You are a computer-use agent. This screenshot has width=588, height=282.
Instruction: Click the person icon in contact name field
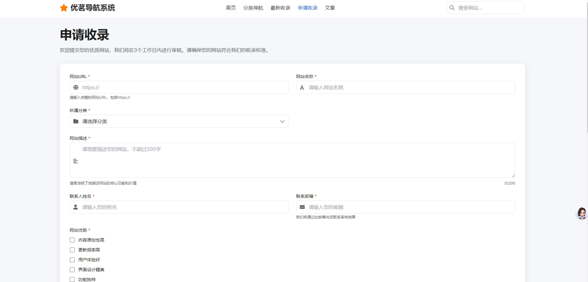[x=75, y=207]
